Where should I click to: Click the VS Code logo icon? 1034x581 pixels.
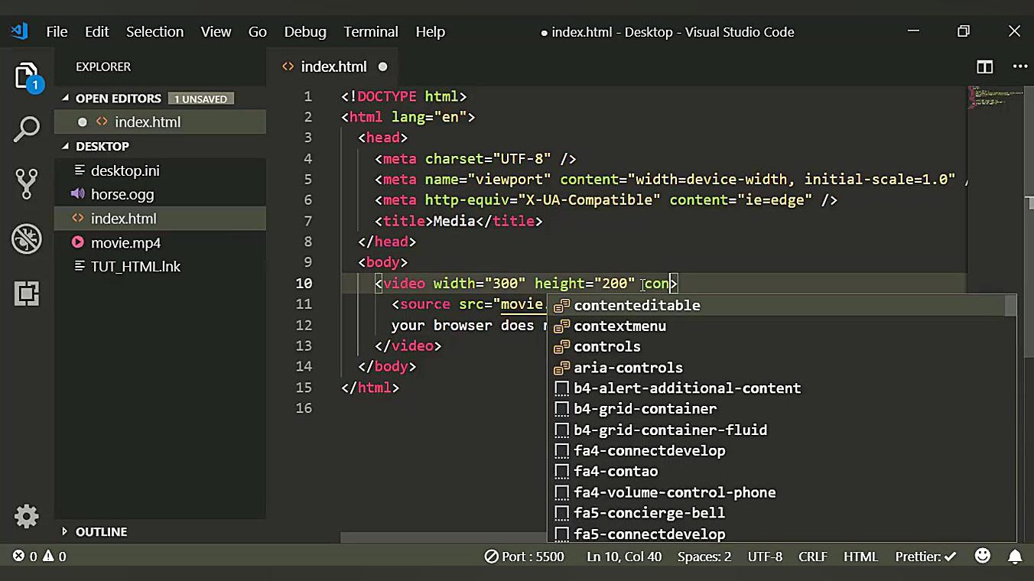coord(19,31)
